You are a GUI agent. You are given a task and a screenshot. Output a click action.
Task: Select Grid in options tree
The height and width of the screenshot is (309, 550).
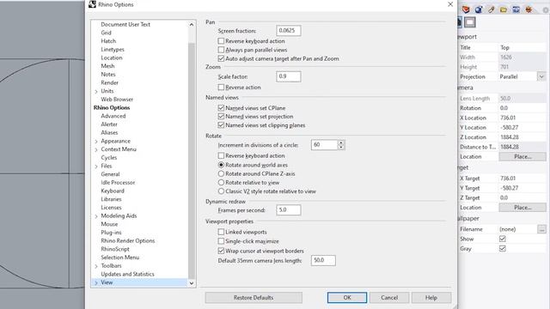coord(106,33)
